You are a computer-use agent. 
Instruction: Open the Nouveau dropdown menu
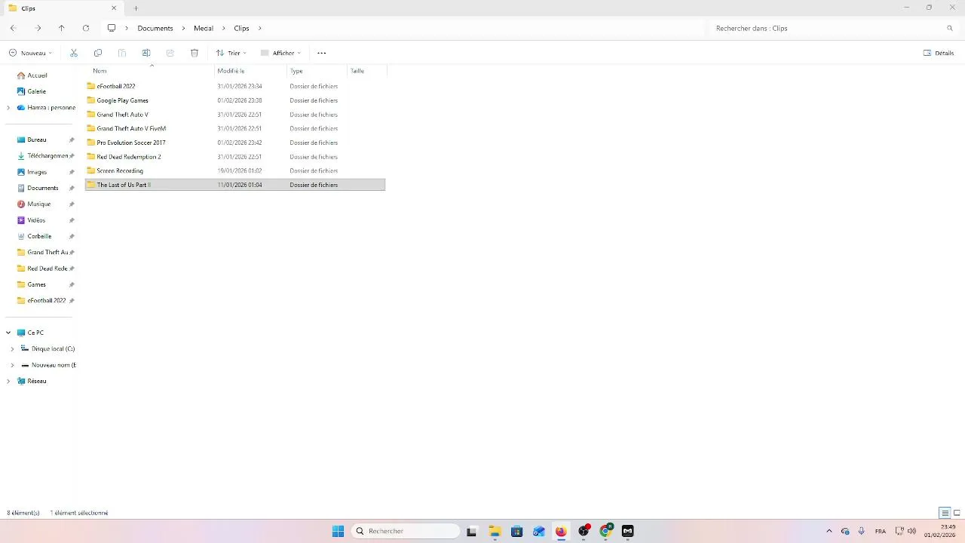click(x=31, y=53)
